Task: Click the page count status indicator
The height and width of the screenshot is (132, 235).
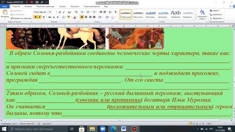Action: tap(9, 124)
